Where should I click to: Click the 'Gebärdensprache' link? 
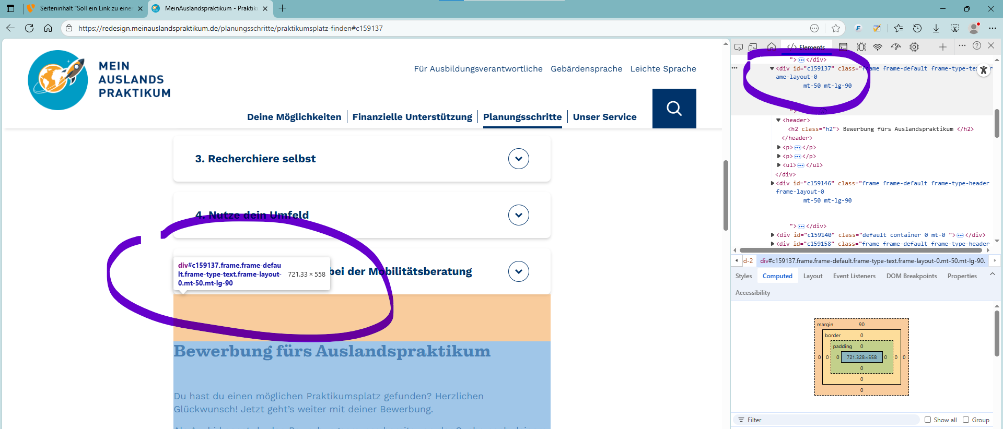tap(586, 69)
